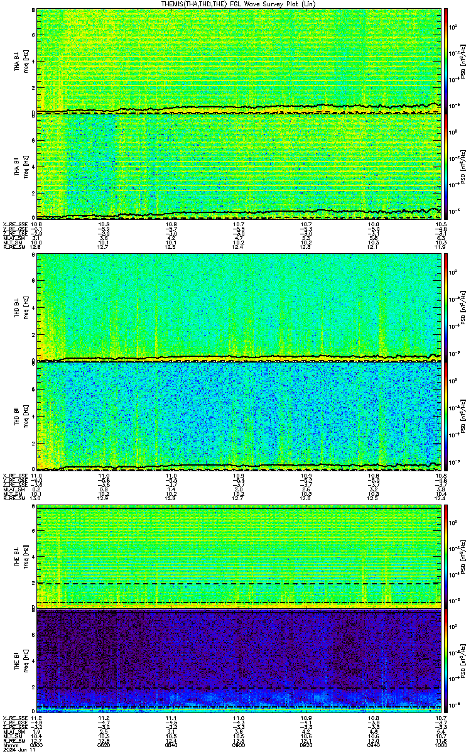Viewport: 471px width, 754px height.
Task: Click the THD B-perpendicular panel color bar
Action: coord(445,307)
